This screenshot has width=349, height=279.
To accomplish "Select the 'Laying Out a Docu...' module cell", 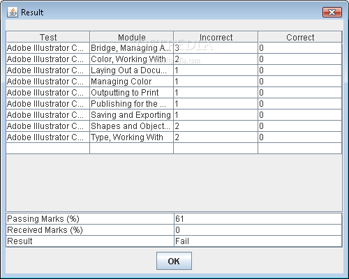I will coord(132,70).
